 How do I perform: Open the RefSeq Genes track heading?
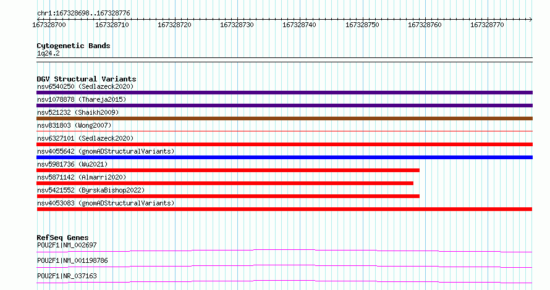62,238
